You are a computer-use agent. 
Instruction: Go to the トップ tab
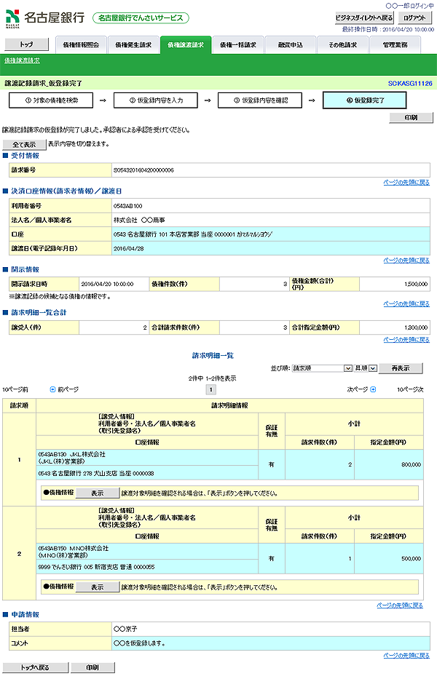pos(26,44)
